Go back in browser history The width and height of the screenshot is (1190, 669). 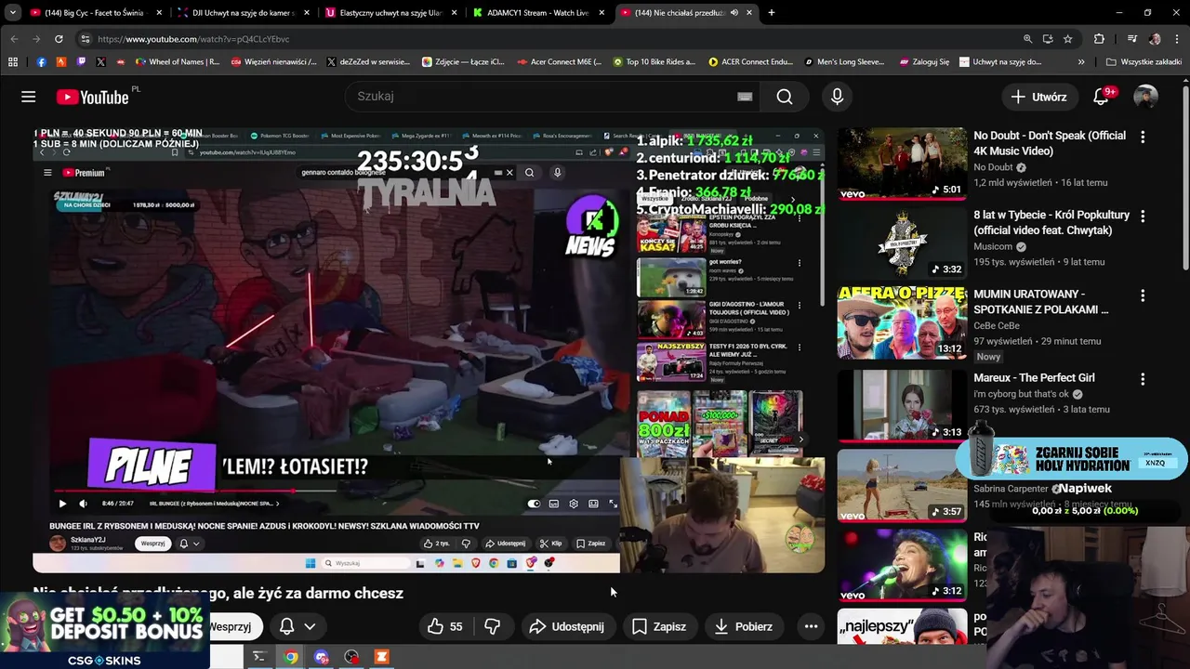point(14,39)
